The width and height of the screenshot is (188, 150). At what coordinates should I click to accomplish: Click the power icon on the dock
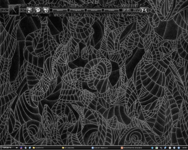point(128,10)
